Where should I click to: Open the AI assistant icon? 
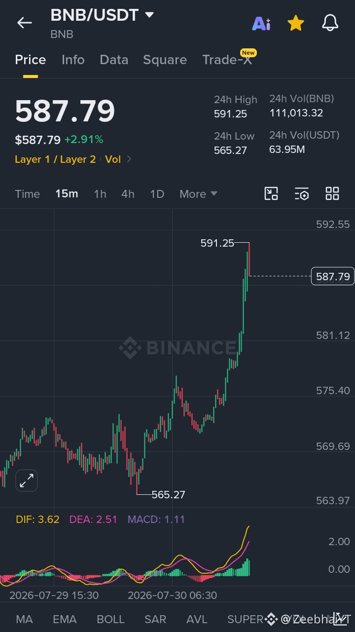pyautogui.click(x=261, y=23)
